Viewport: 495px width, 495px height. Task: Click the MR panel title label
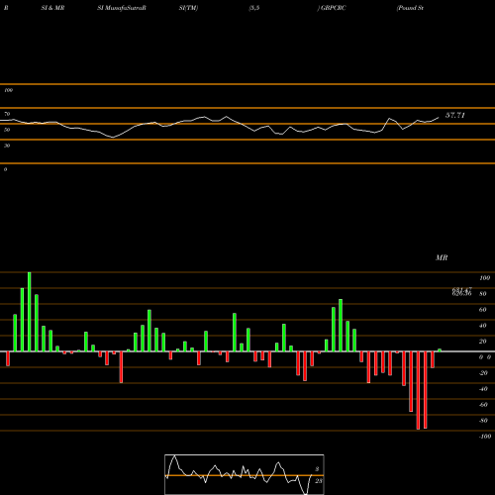click(x=442, y=257)
